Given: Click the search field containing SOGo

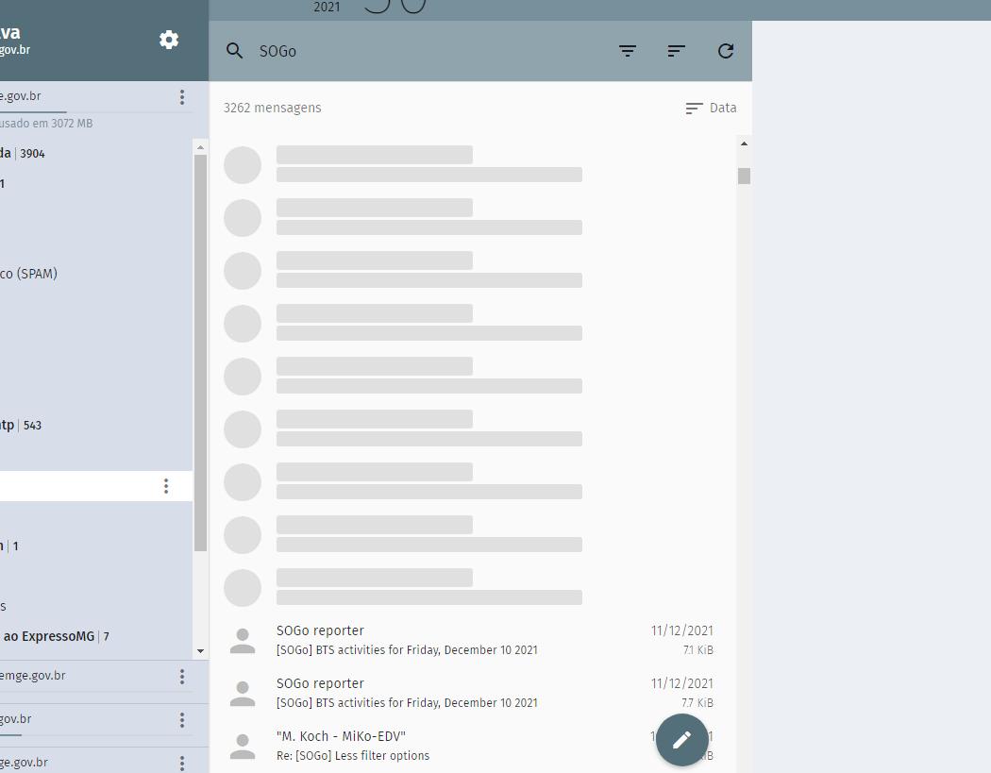Looking at the screenshot, I should pyautogui.click(x=425, y=51).
